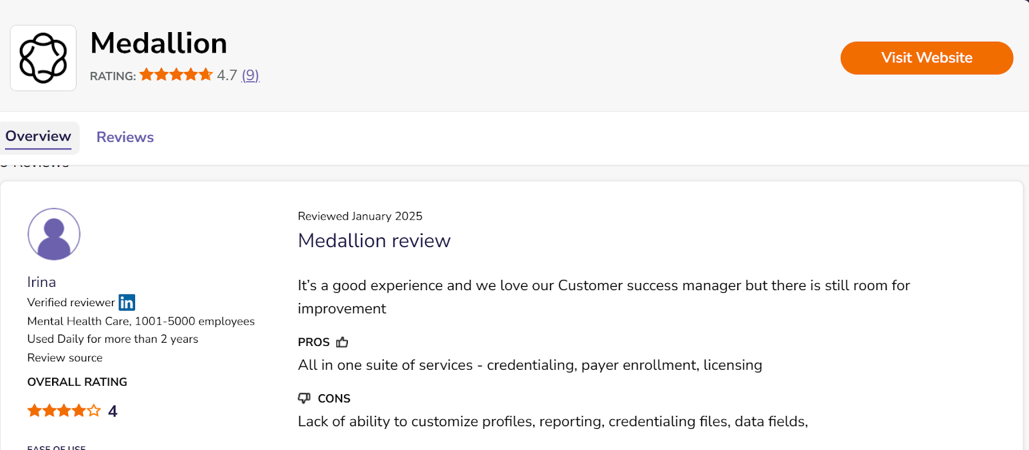Click the OVERALL RATING label
This screenshot has height=450, width=1029.
click(x=77, y=382)
